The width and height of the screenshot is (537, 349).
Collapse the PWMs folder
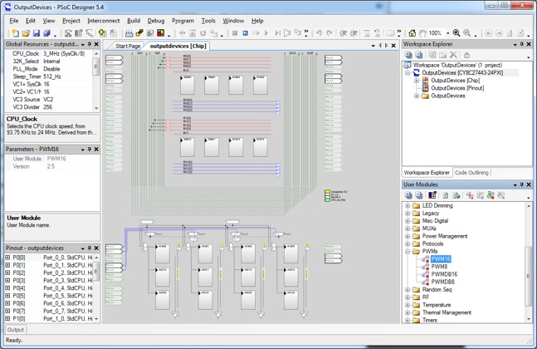408,251
